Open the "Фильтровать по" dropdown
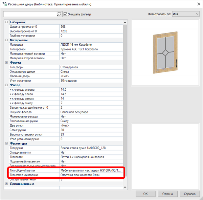This screenshot has width=203, height=200. (x=186, y=14)
